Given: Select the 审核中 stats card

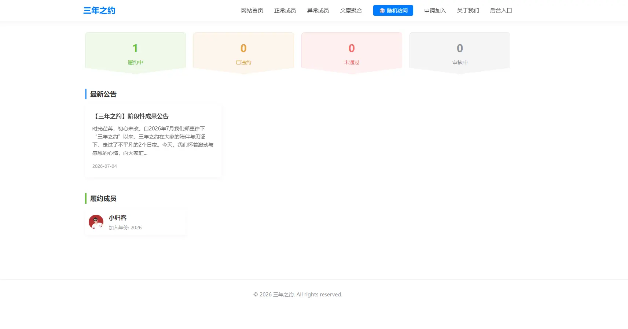Looking at the screenshot, I should click(x=460, y=53).
